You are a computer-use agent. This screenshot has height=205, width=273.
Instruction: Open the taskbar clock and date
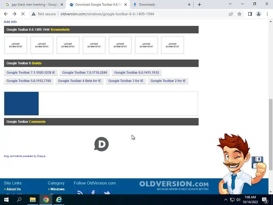coord(250,200)
